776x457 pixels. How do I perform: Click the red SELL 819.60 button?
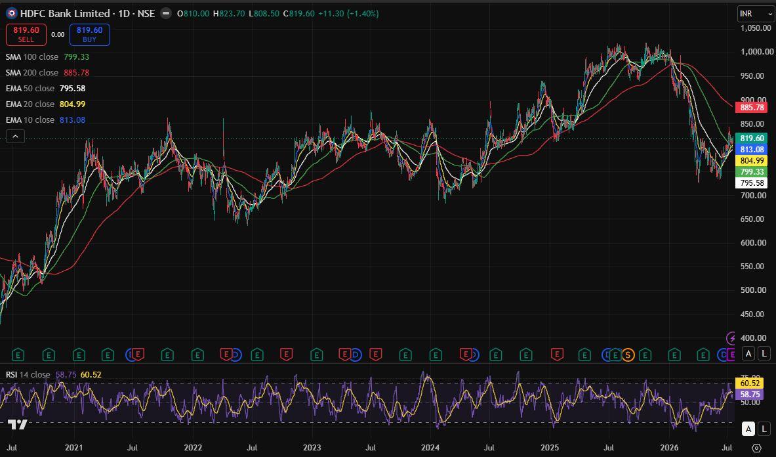[26, 35]
